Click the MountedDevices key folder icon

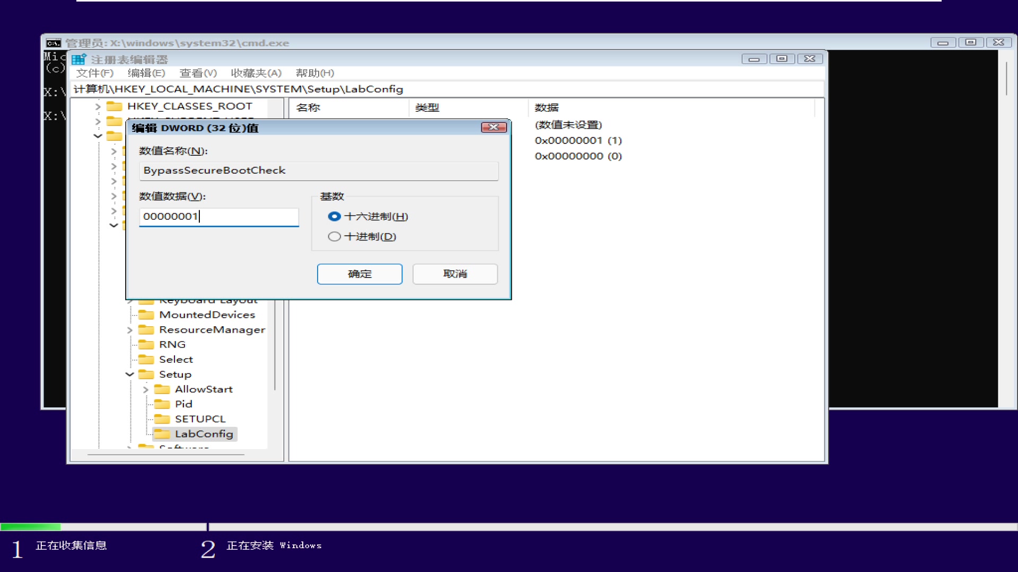tap(147, 314)
